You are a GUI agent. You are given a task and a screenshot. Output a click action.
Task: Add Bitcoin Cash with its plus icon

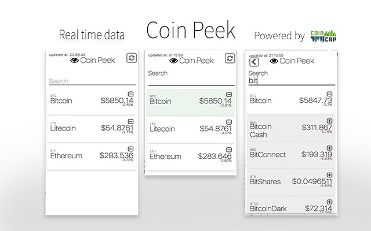pos(329,119)
